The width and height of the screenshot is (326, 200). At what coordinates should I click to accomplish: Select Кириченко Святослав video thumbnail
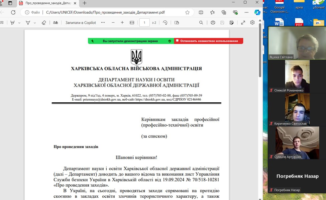pyautogui.click(x=297, y=110)
